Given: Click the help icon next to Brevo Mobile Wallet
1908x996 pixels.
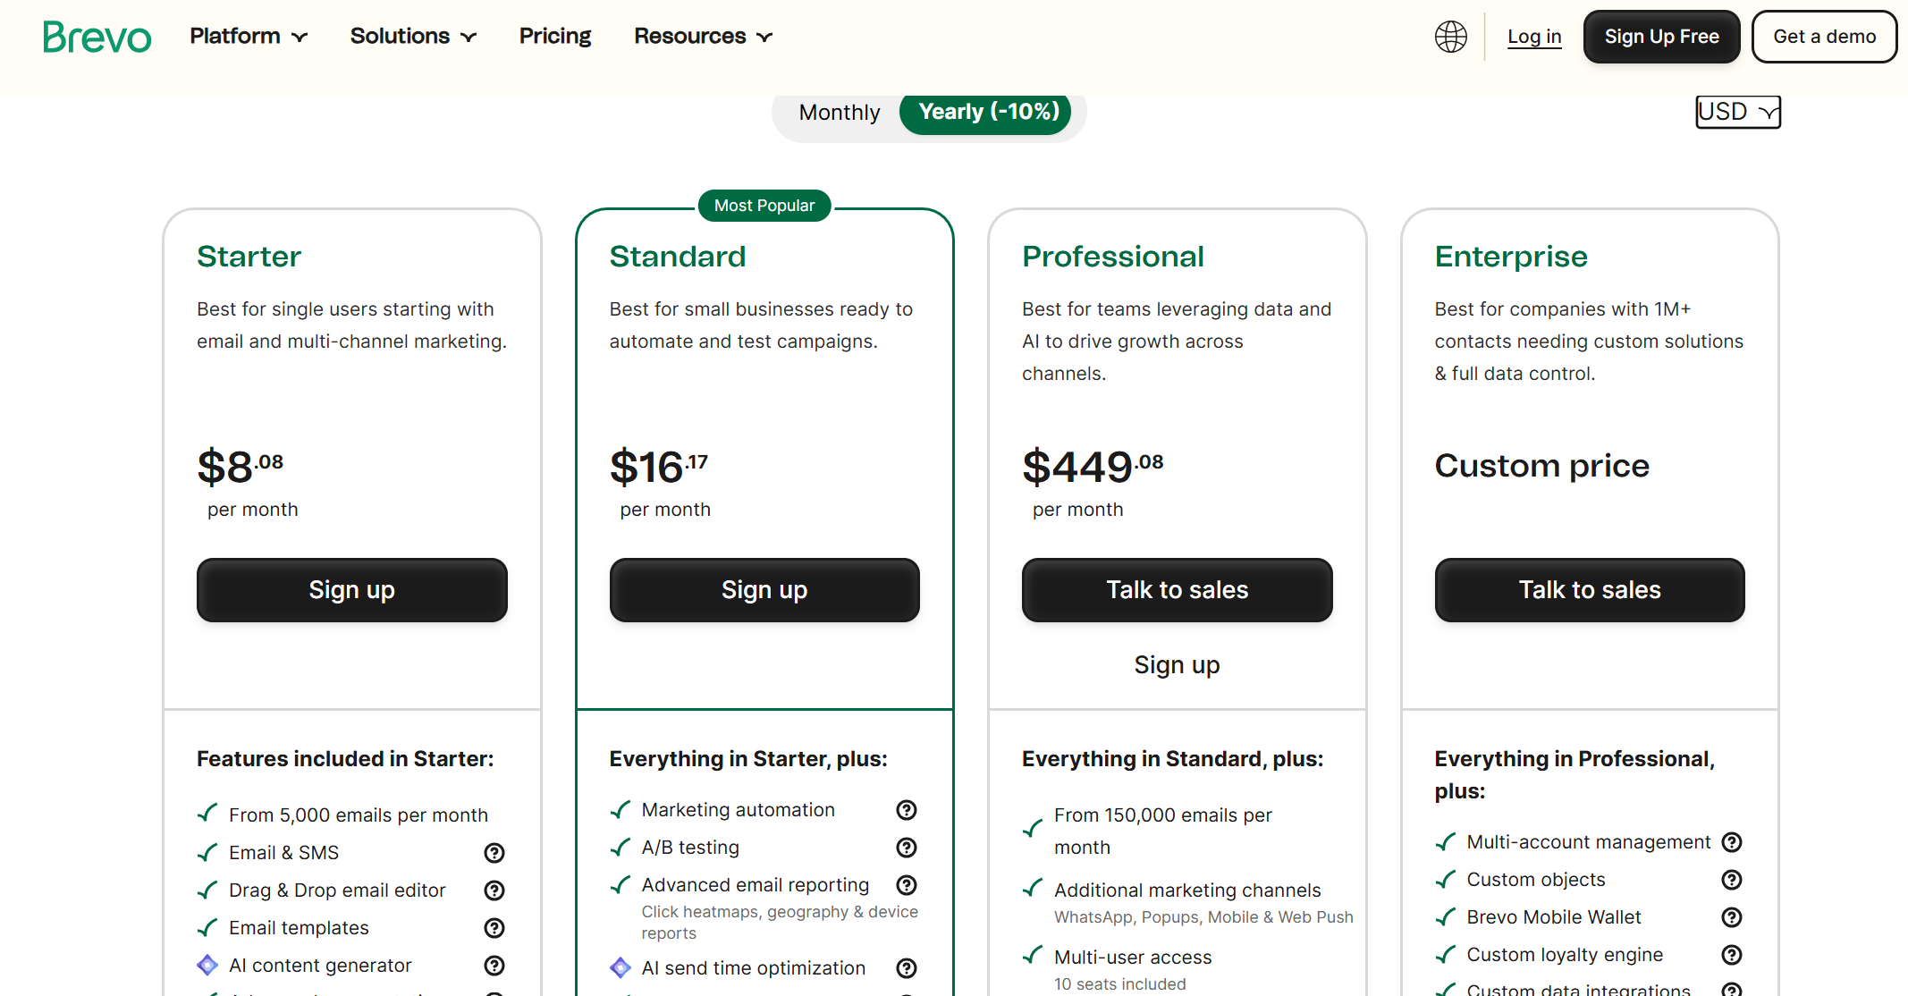Looking at the screenshot, I should pyautogui.click(x=1731, y=917).
